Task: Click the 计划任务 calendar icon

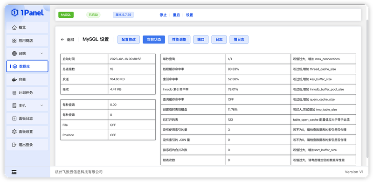Action: [x=14, y=93]
